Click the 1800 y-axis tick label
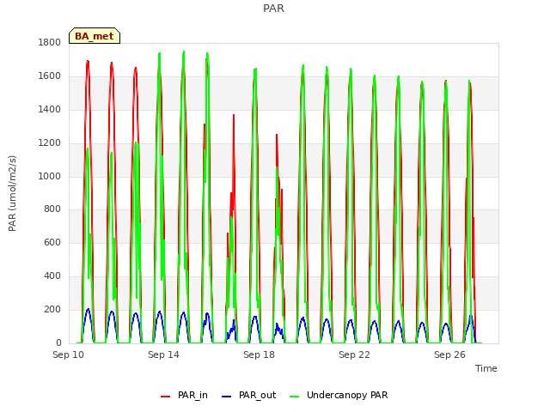The image size is (550, 412). tap(50, 42)
